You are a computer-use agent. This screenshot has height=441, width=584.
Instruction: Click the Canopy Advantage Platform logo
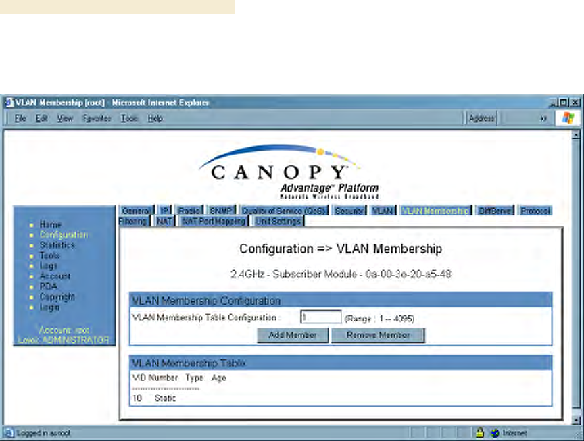[x=289, y=172]
